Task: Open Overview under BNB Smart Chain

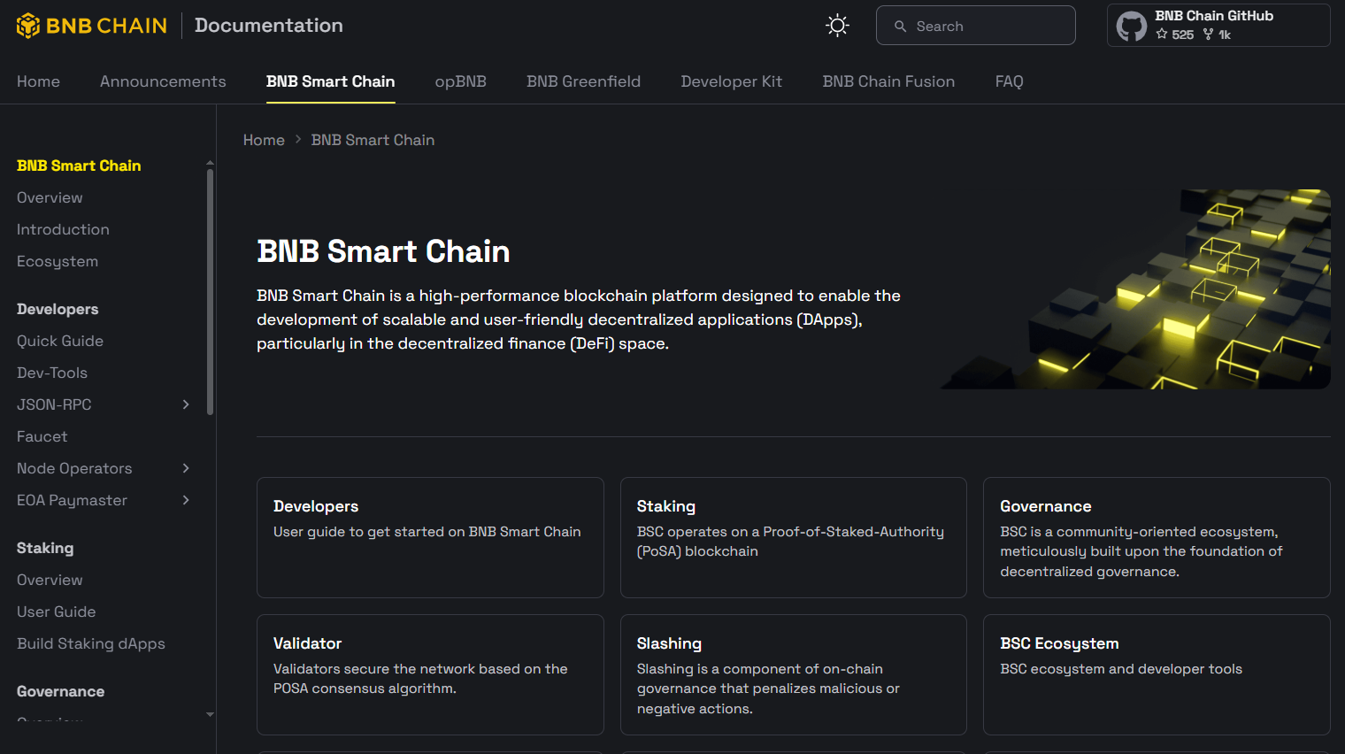Action: [50, 197]
